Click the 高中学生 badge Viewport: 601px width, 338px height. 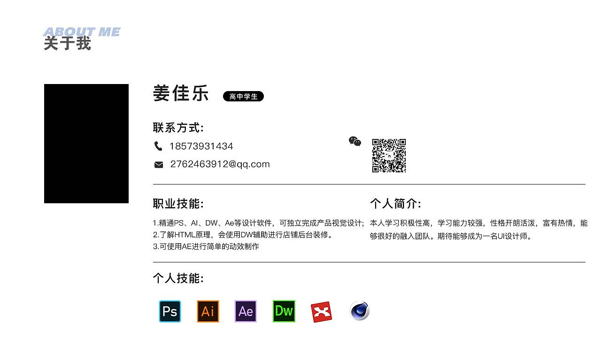tap(243, 96)
